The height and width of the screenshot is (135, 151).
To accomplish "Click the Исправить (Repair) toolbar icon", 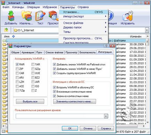I will [128, 16].
